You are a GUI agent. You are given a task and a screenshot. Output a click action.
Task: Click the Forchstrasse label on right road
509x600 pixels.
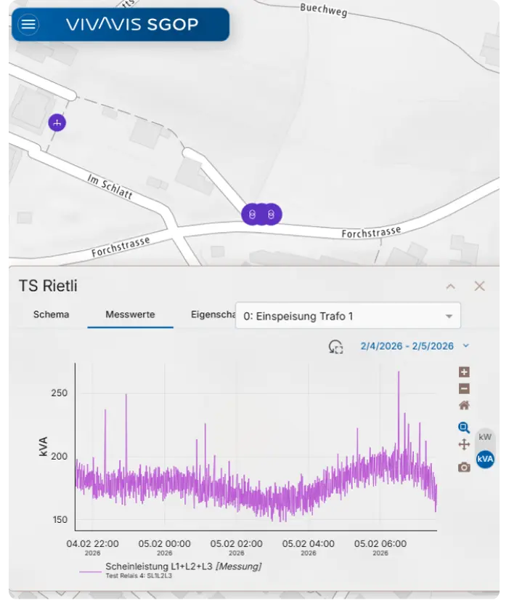371,232
